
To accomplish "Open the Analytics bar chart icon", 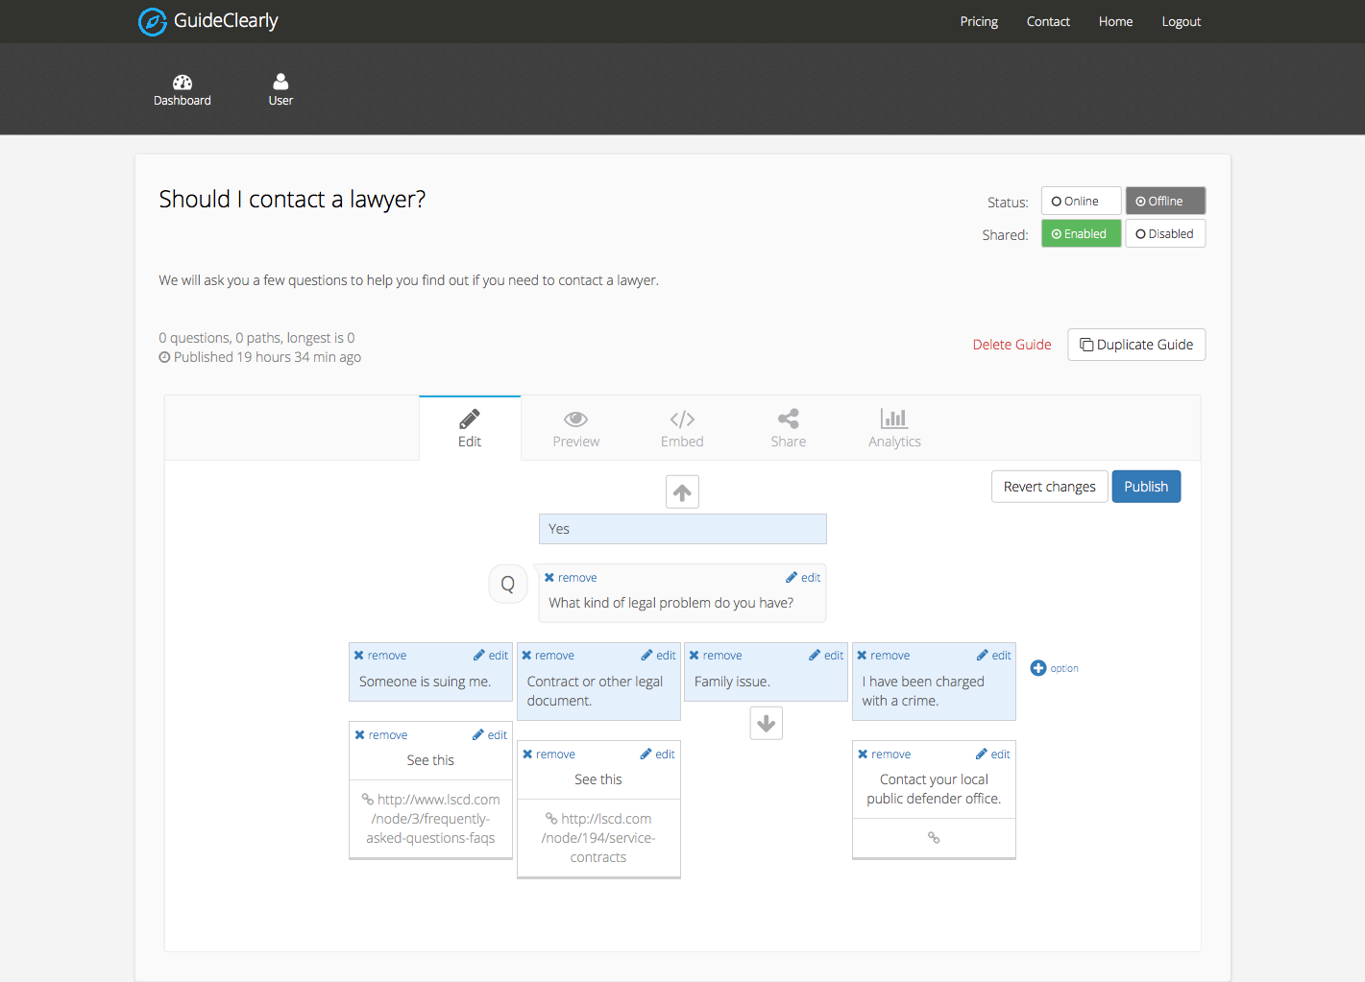I will (x=893, y=419).
